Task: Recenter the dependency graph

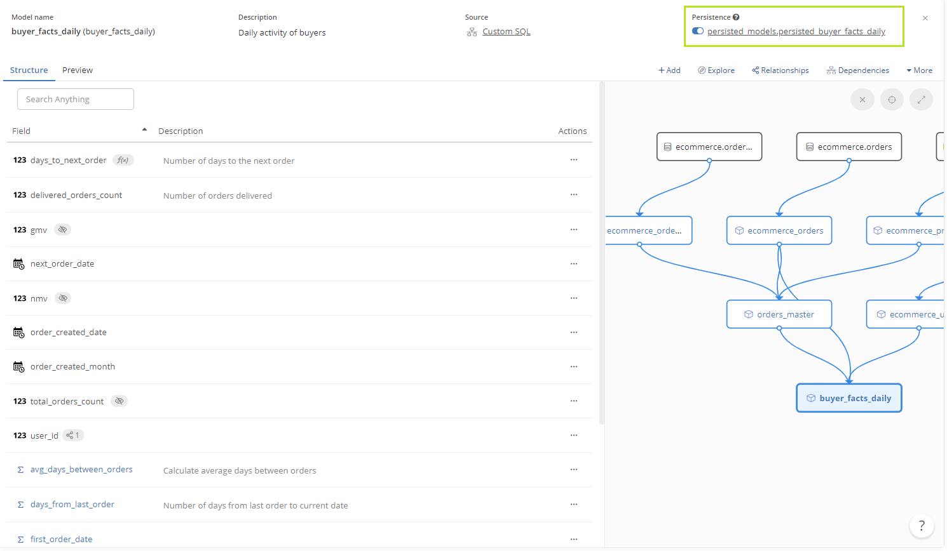Action: [x=892, y=100]
